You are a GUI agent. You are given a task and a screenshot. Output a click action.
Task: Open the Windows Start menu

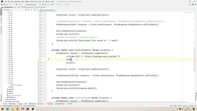tap(2, 109)
